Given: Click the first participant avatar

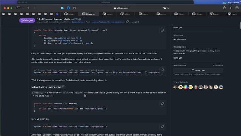Looking at the screenshot, I should click(x=175, y=87).
